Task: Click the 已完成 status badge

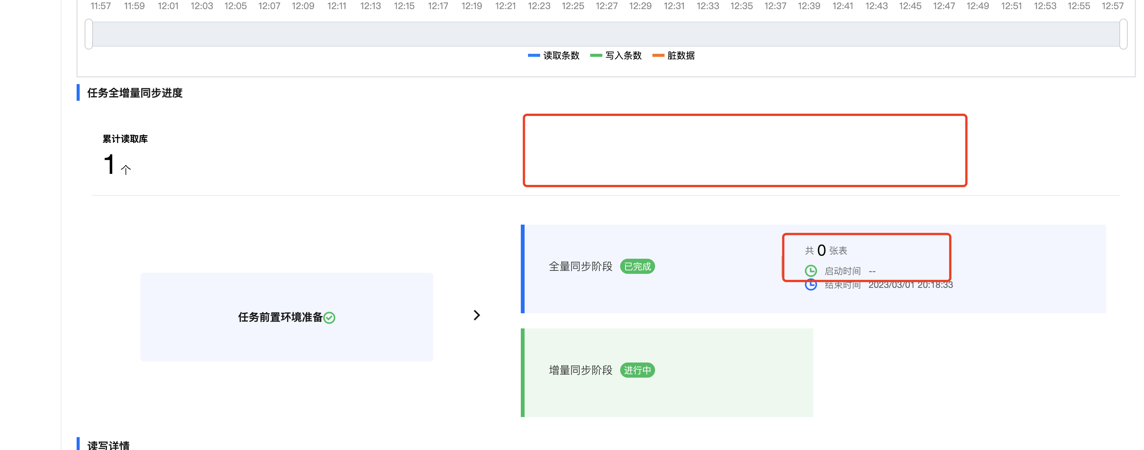Action: pos(637,266)
